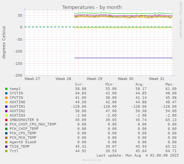Screen dimensions: 184x164
Task: Click Tctl max value 64.71
Action: click(x=171, y=151)
